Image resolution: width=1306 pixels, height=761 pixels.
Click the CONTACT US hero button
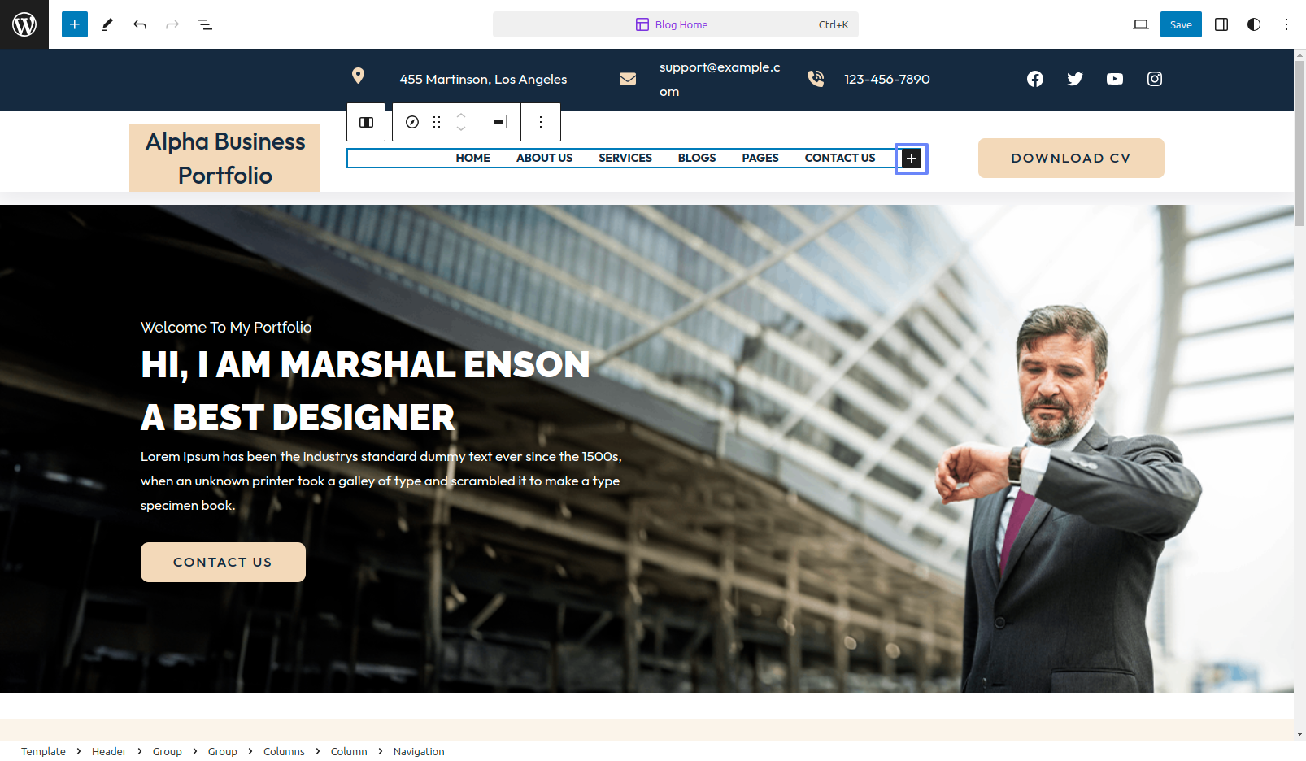pos(223,562)
